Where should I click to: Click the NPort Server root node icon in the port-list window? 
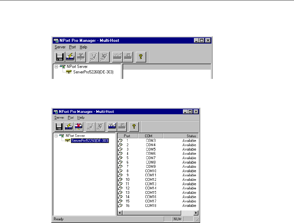pyautogui.click(x=62, y=136)
